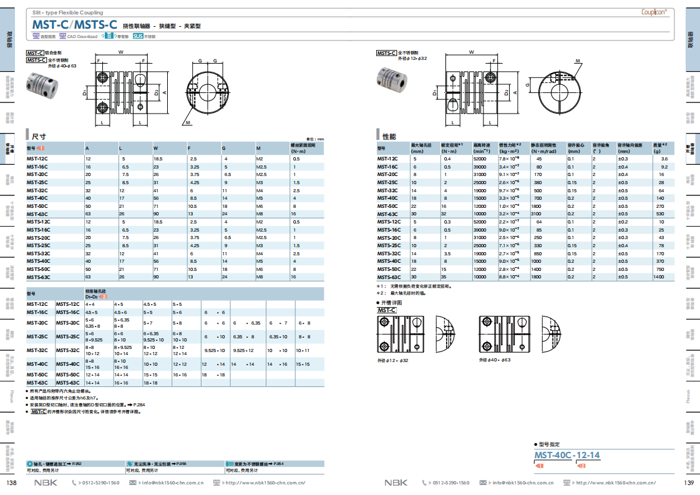The height and width of the screenshot is (495, 700).
Task: Click the MSTS-63C row in performance table
Action: pos(525,277)
